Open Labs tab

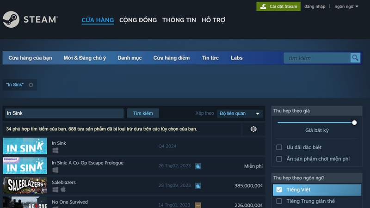[237, 58]
